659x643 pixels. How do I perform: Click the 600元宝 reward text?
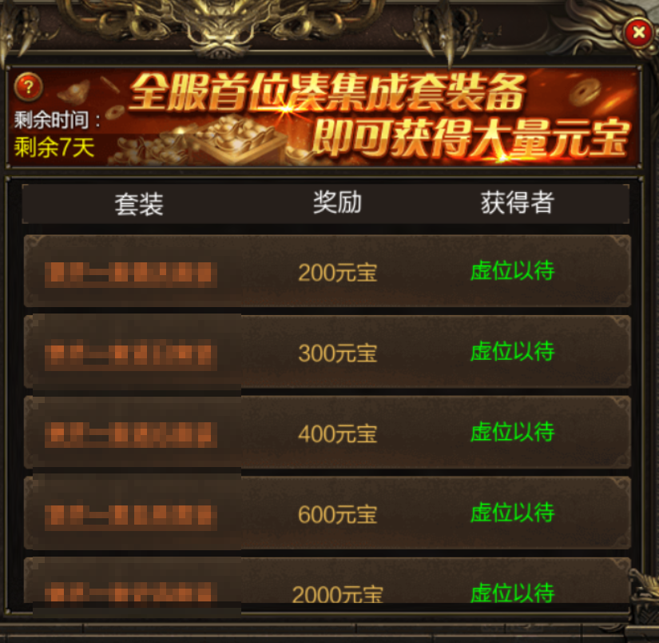[337, 514]
